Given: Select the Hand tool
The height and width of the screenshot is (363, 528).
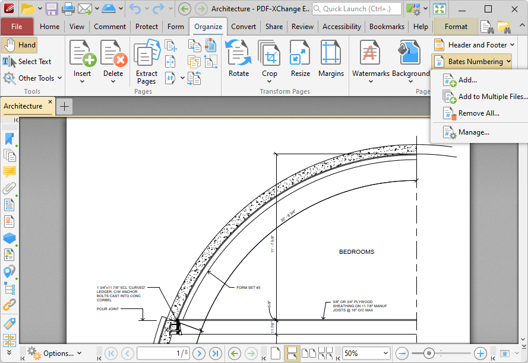Looking at the screenshot, I should (19, 45).
